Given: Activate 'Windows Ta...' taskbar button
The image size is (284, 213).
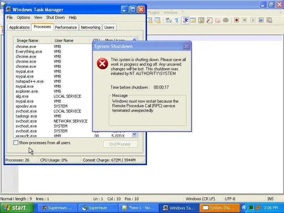Looking at the screenshot, I should pos(179,208).
